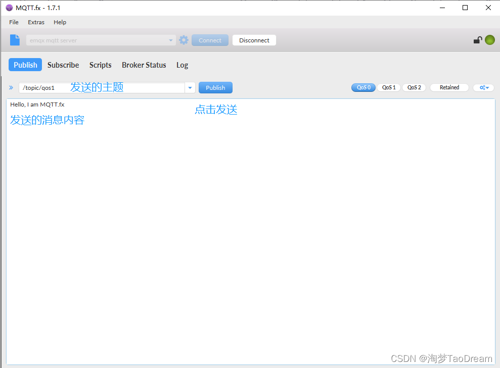Switch to the Subscribe tab

(63, 65)
